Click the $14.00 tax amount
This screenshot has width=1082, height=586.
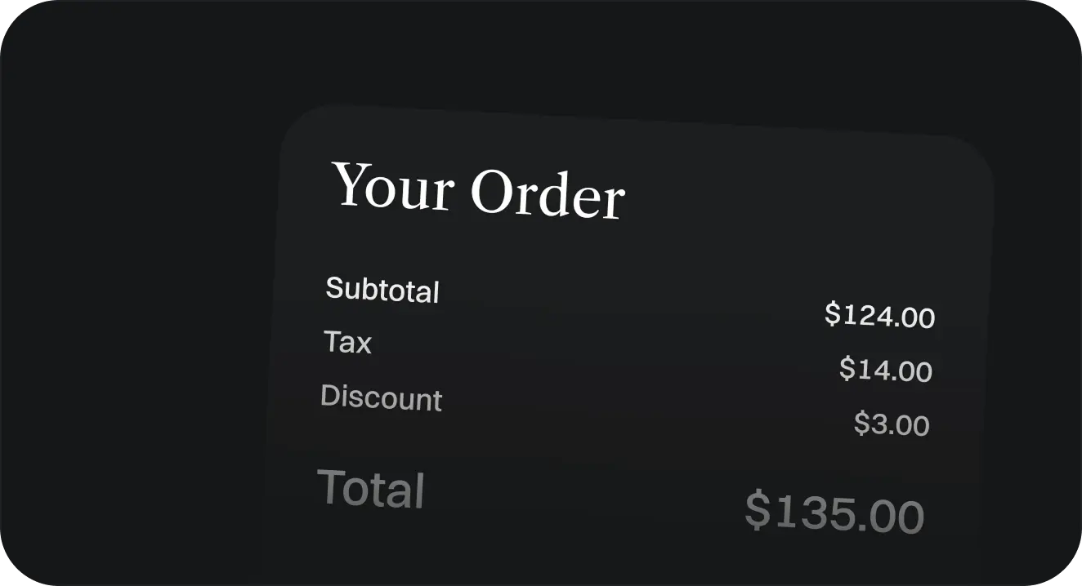point(886,370)
